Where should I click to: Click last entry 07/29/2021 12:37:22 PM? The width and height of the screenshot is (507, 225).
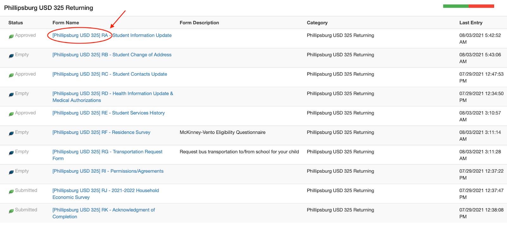click(481, 174)
